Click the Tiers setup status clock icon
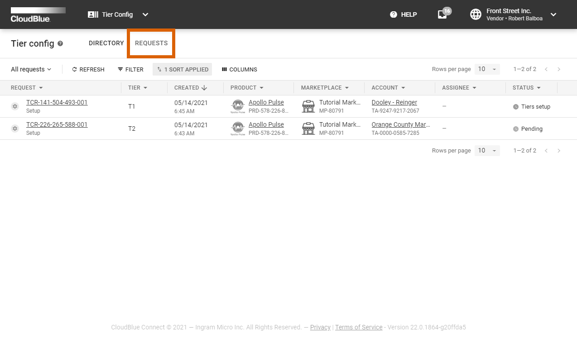The height and width of the screenshot is (343, 577). tap(516, 107)
